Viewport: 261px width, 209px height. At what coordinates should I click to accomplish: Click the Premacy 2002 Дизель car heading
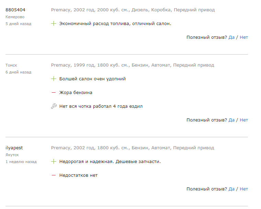click(133, 10)
